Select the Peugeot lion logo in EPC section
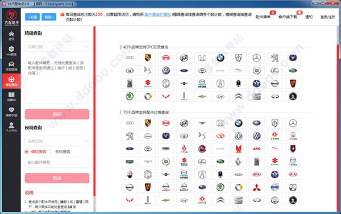Screen dimensions: 341x214 pyautogui.click(x=275, y=57)
